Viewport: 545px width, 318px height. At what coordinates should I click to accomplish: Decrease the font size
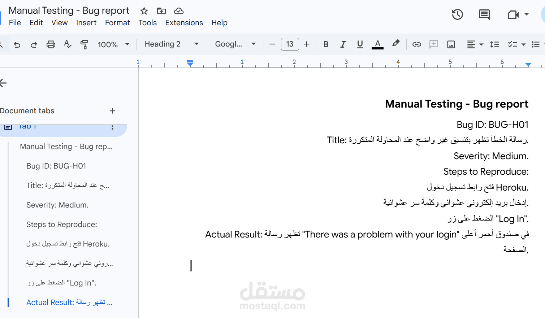272,44
